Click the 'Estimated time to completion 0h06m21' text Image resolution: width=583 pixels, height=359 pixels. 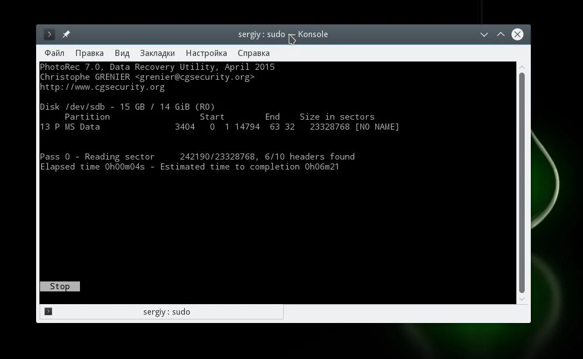249,167
